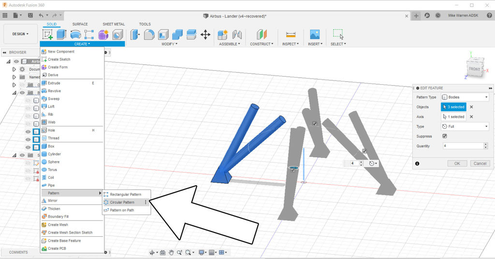This screenshot has width=495, height=259.
Task: Select the Fillet modify icon
Action: [x=149, y=34]
